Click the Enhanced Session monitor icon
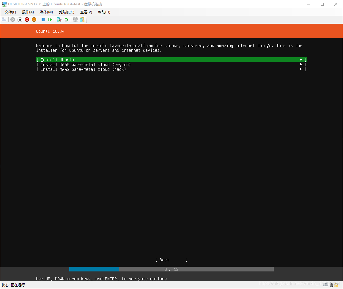Screen dimensions: 343x289 click(x=75, y=20)
